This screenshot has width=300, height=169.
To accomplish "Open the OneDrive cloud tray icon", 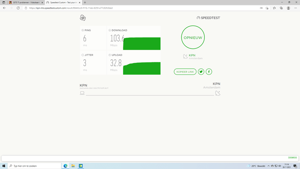I will click(272, 166).
